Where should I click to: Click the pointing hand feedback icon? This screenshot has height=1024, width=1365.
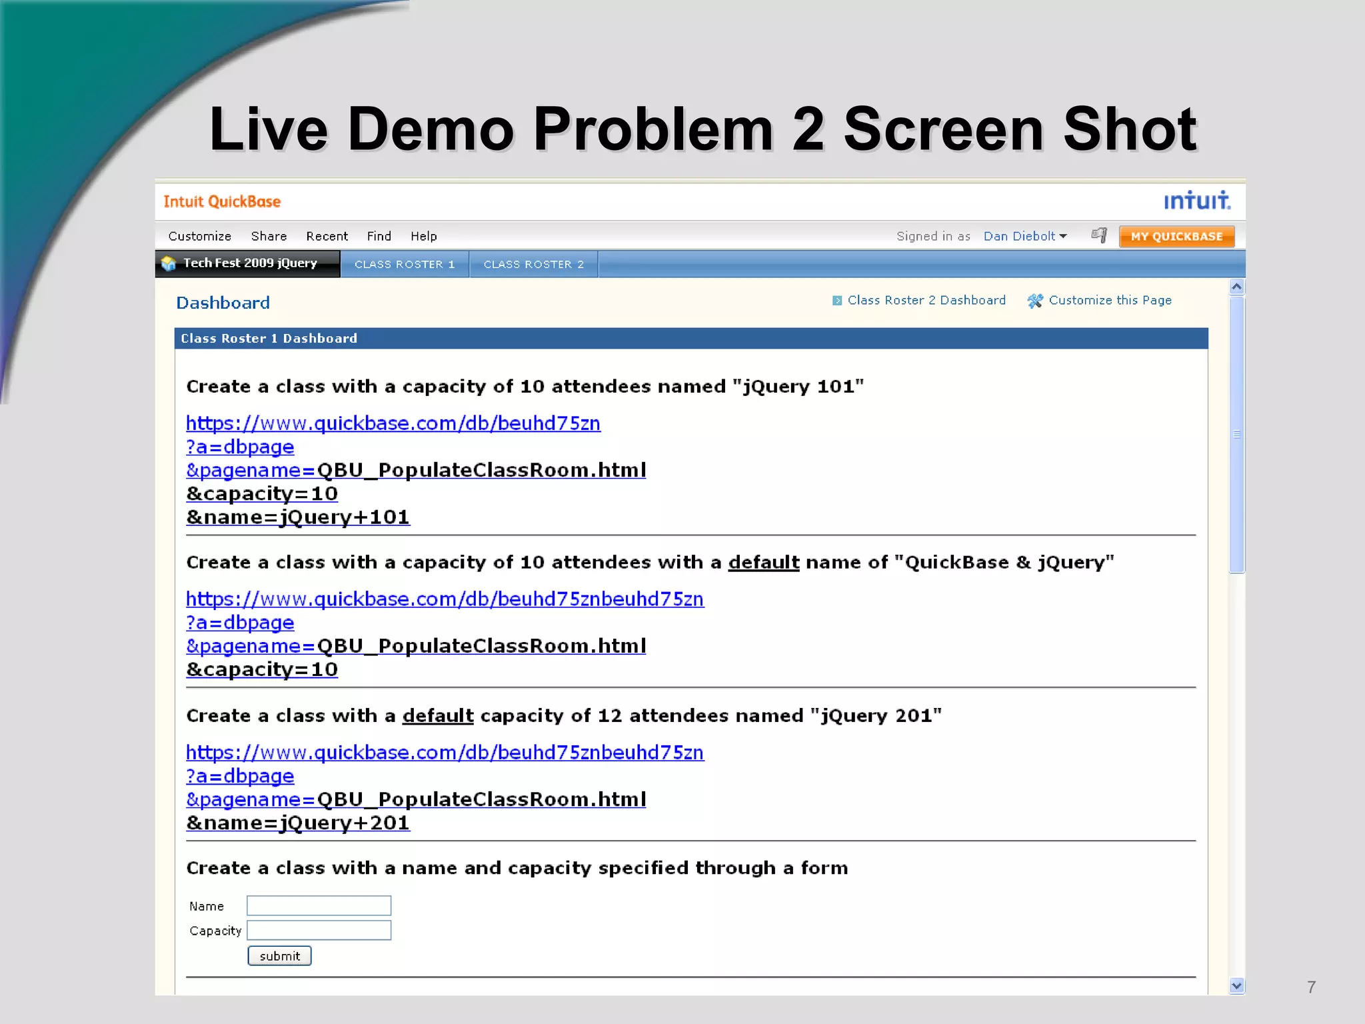pyautogui.click(x=1099, y=235)
